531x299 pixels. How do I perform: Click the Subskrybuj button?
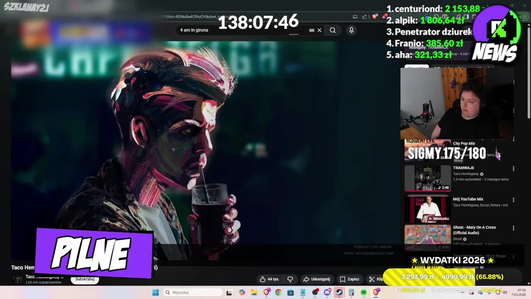tap(85, 279)
